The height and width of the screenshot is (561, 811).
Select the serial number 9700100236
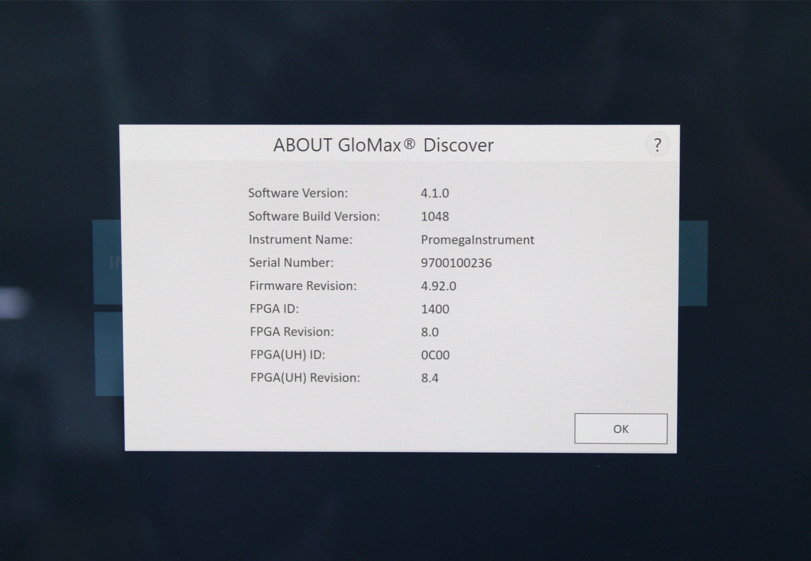(456, 263)
